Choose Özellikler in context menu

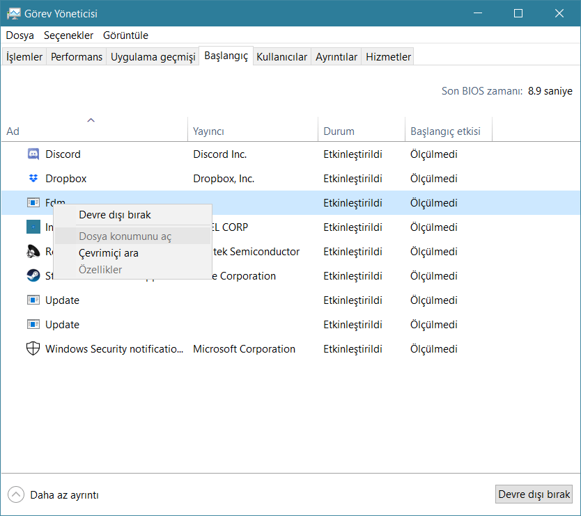132,270
